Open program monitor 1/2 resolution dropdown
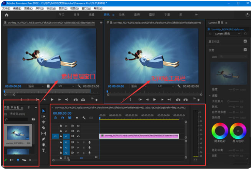 [x=166, y=86]
